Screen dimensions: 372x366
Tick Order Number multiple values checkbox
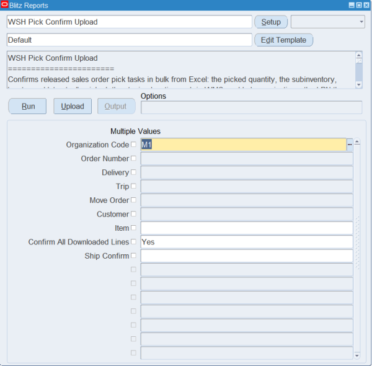click(133, 158)
